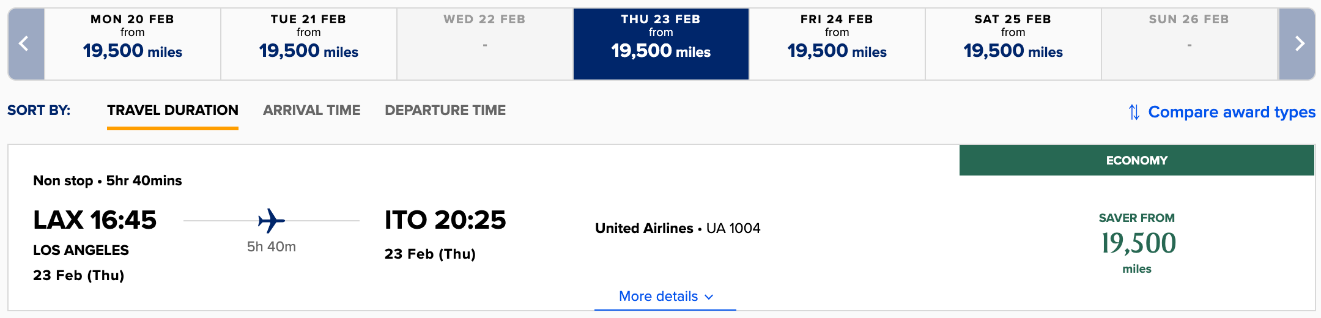Select Fri 24 Feb date
This screenshot has width=1321, height=318.
tap(837, 44)
